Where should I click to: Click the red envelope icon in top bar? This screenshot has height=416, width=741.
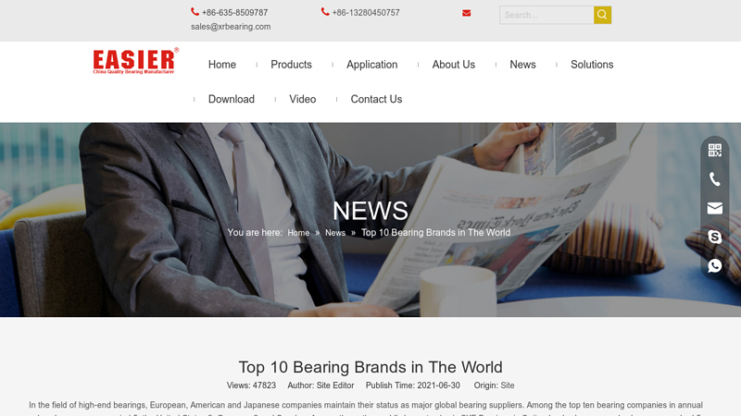(467, 13)
